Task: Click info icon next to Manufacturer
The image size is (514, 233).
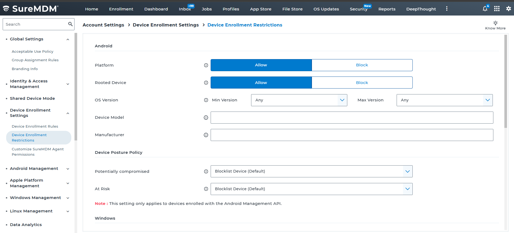Action: click(x=206, y=135)
